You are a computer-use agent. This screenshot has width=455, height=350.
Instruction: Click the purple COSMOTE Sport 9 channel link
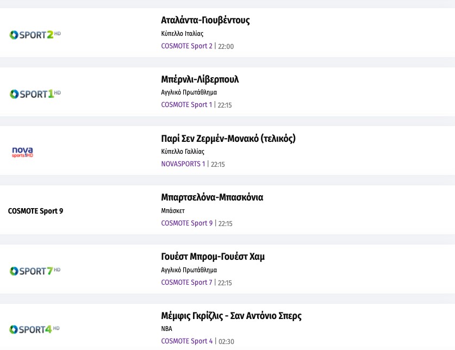tap(187, 223)
